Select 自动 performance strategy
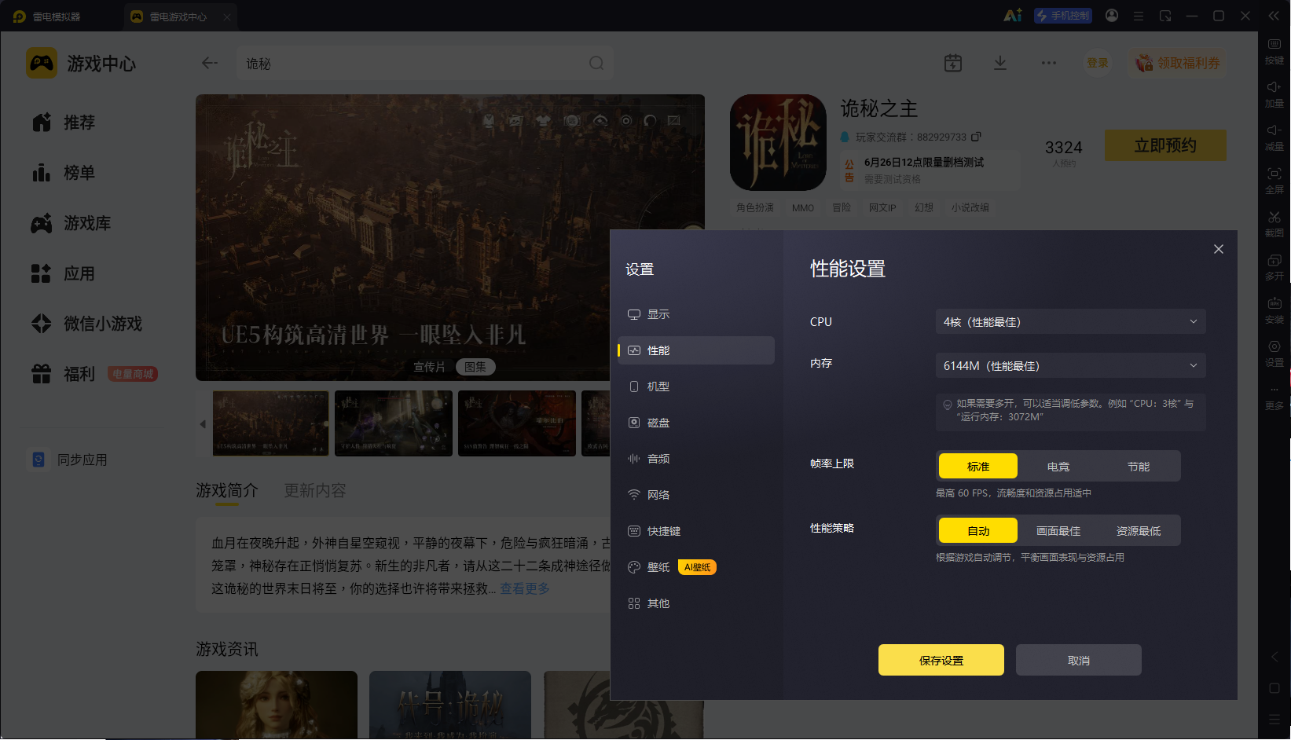Screen dimensions: 1291x740 tap(978, 531)
